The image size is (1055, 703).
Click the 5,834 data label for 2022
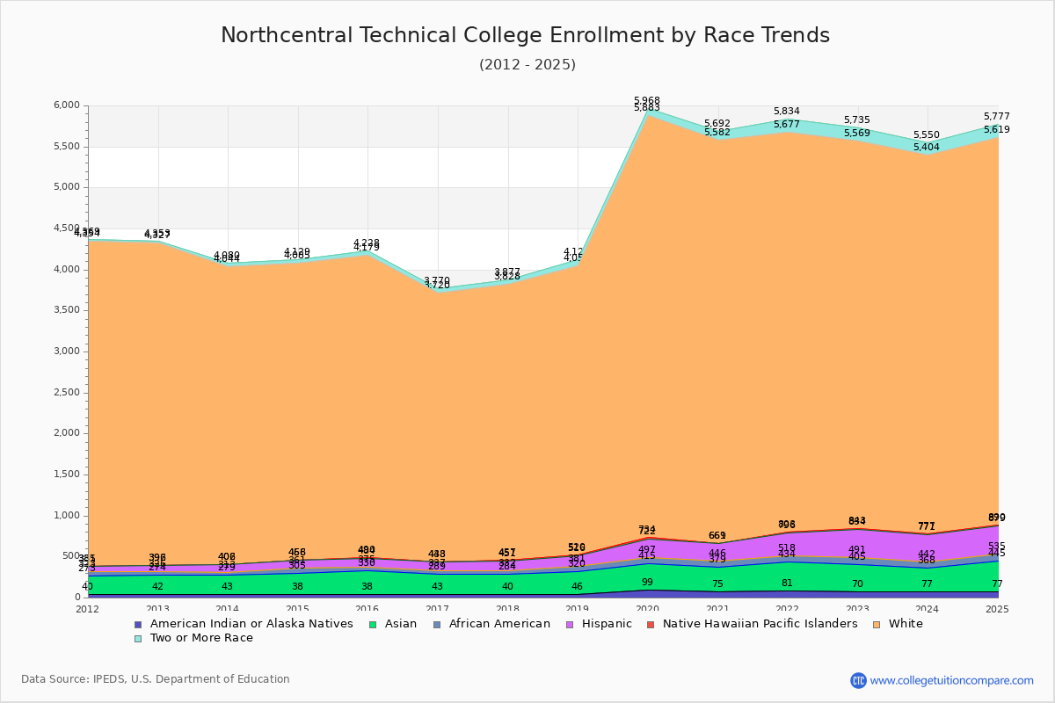(x=787, y=112)
